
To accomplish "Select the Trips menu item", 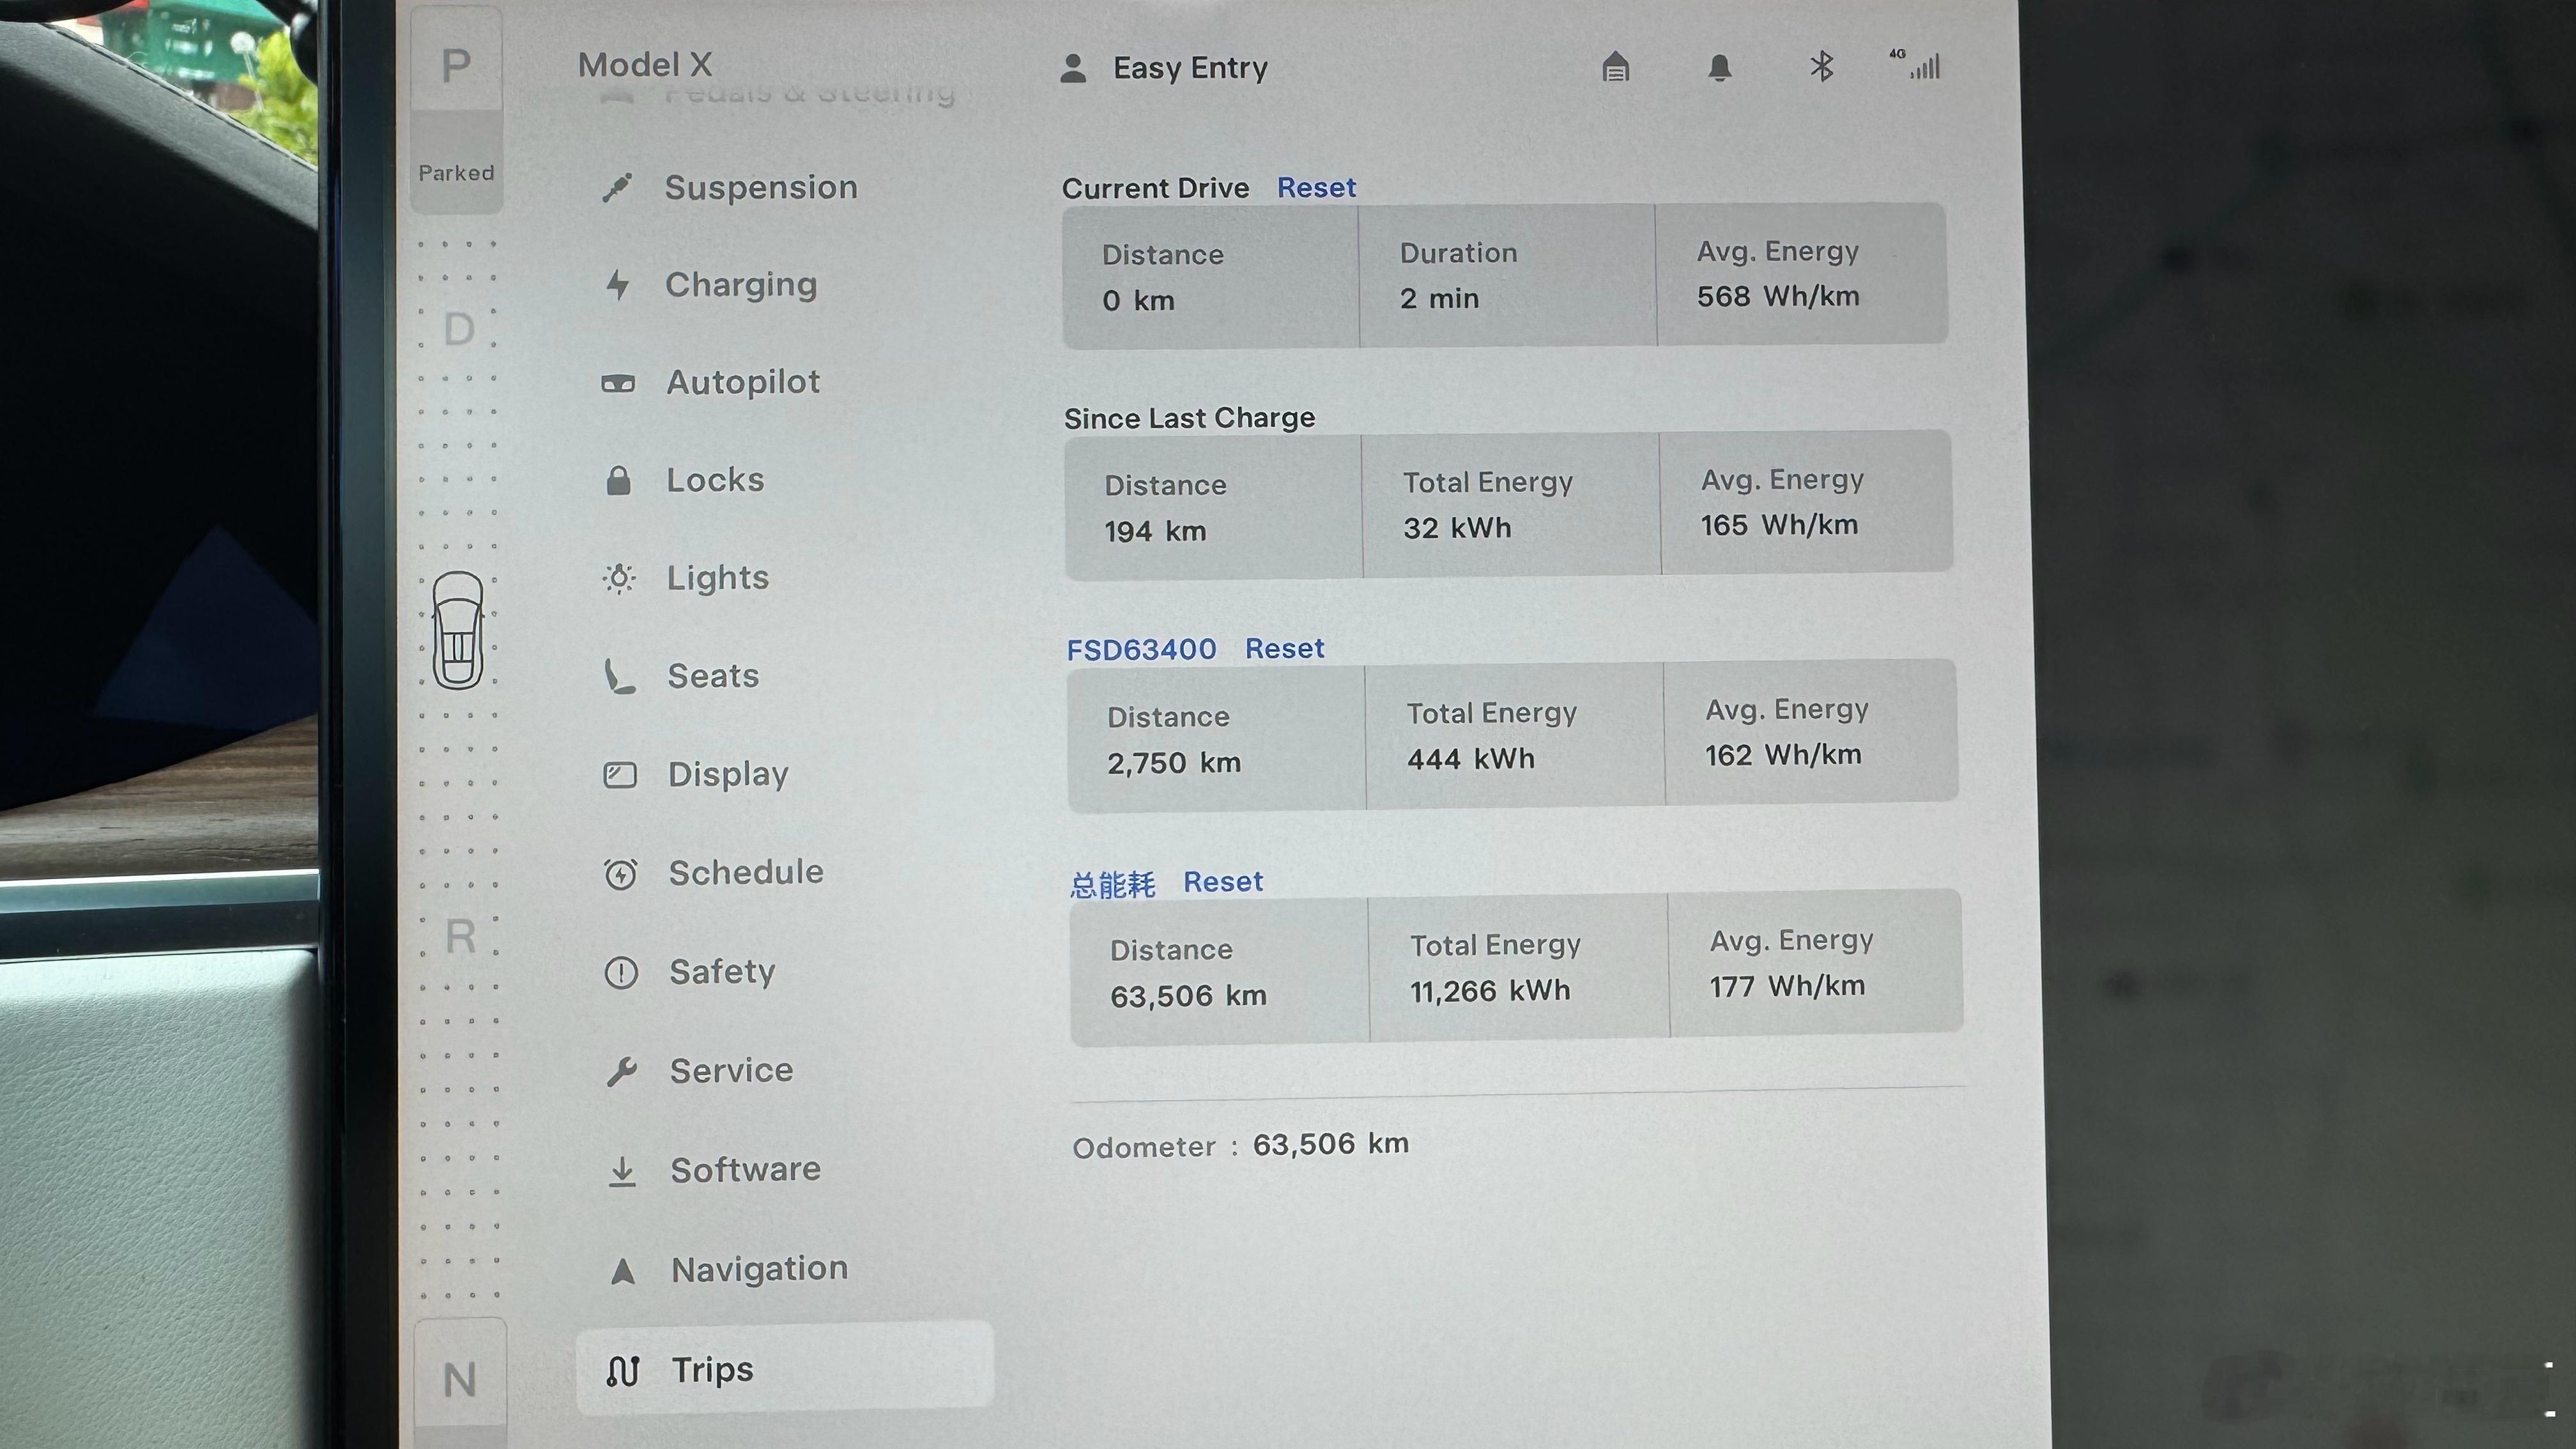I will pyautogui.click(x=785, y=1367).
